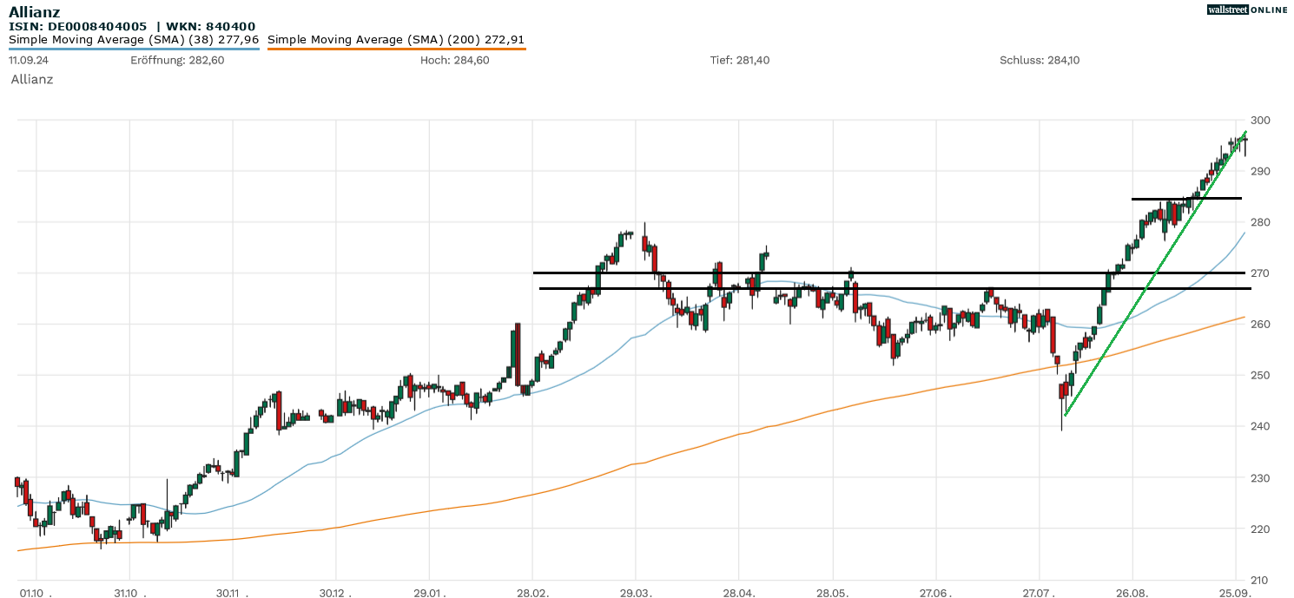1294x598 pixels.
Task: Click the Hoch 284,60 value
Action: 454,60
